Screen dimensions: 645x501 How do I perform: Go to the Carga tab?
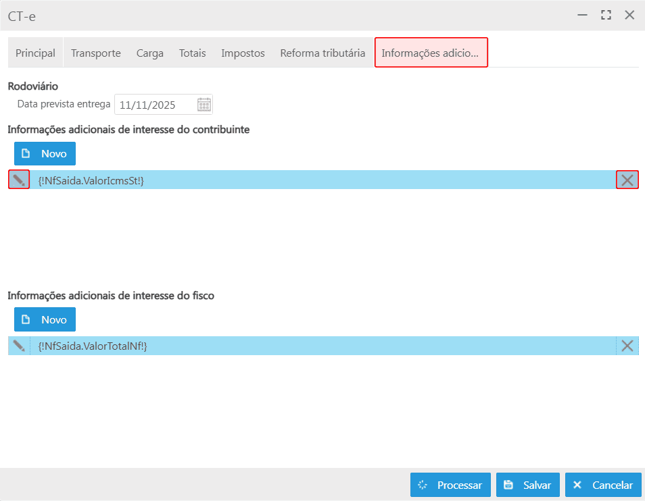[x=149, y=53]
